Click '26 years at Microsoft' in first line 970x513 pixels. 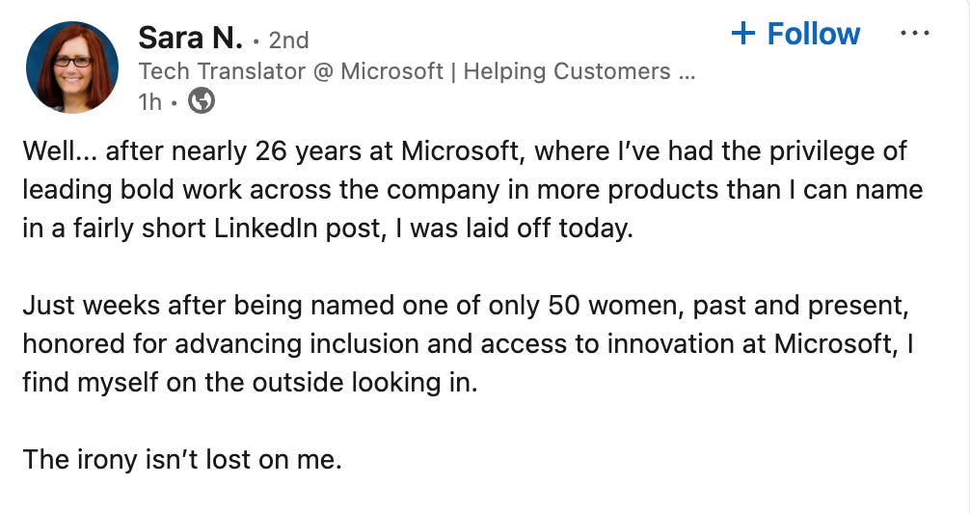point(387,151)
